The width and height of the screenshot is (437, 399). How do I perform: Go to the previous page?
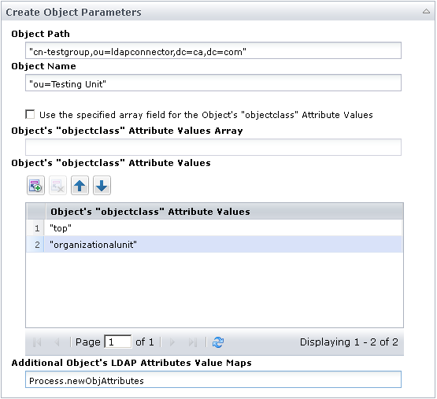[57, 342]
